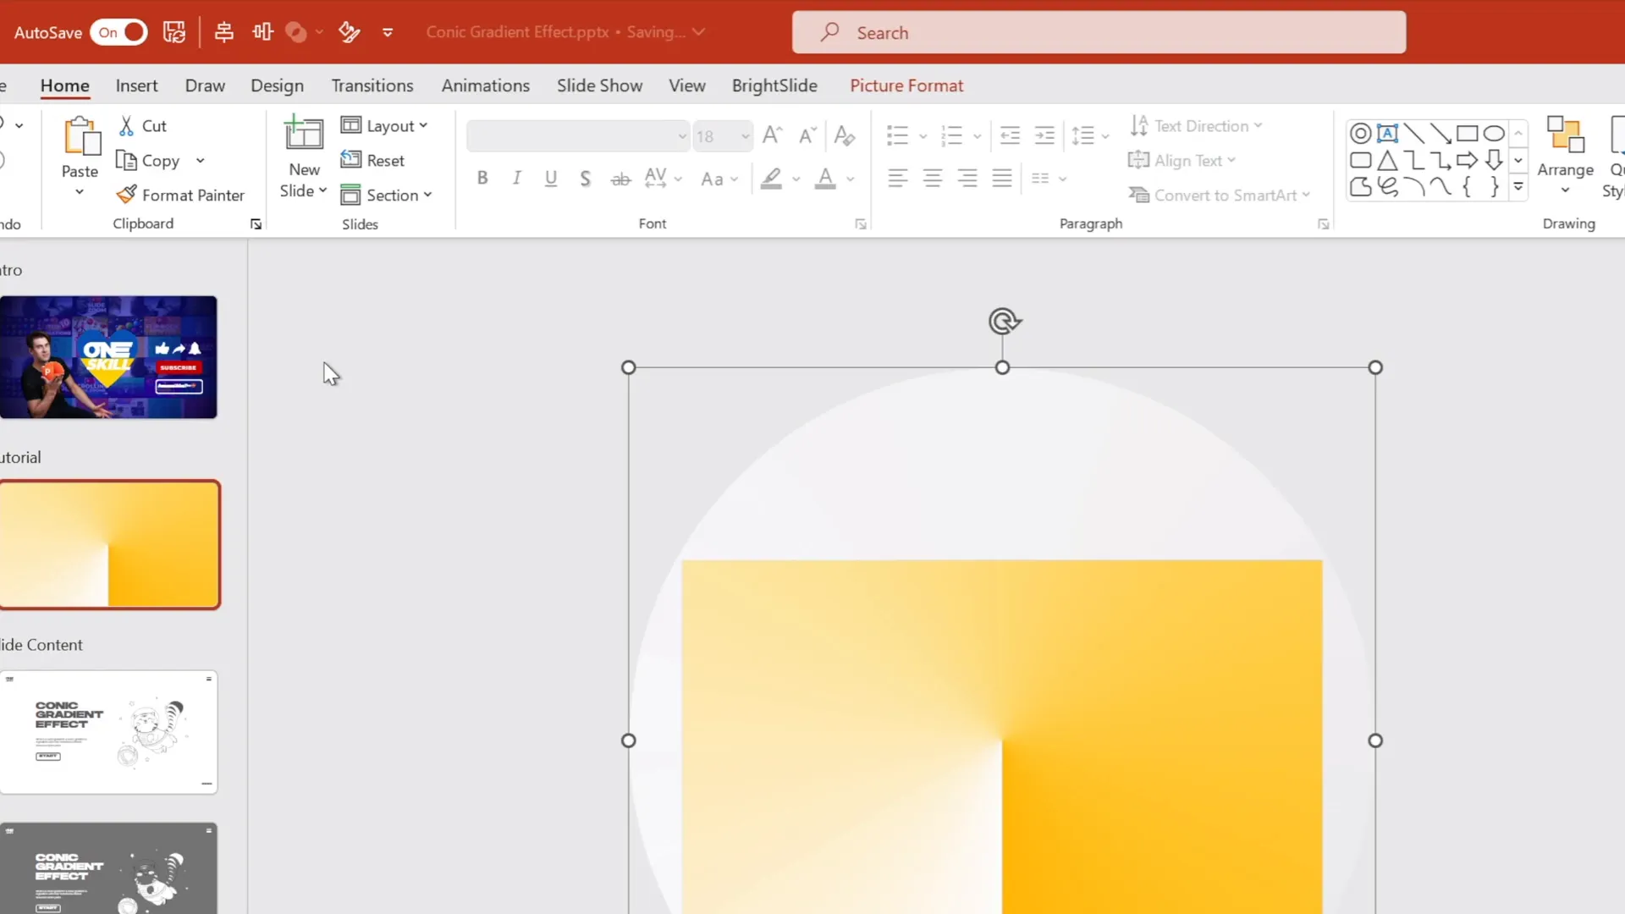Image resolution: width=1625 pixels, height=914 pixels.
Task: Click the Copy button
Action: pos(148,161)
